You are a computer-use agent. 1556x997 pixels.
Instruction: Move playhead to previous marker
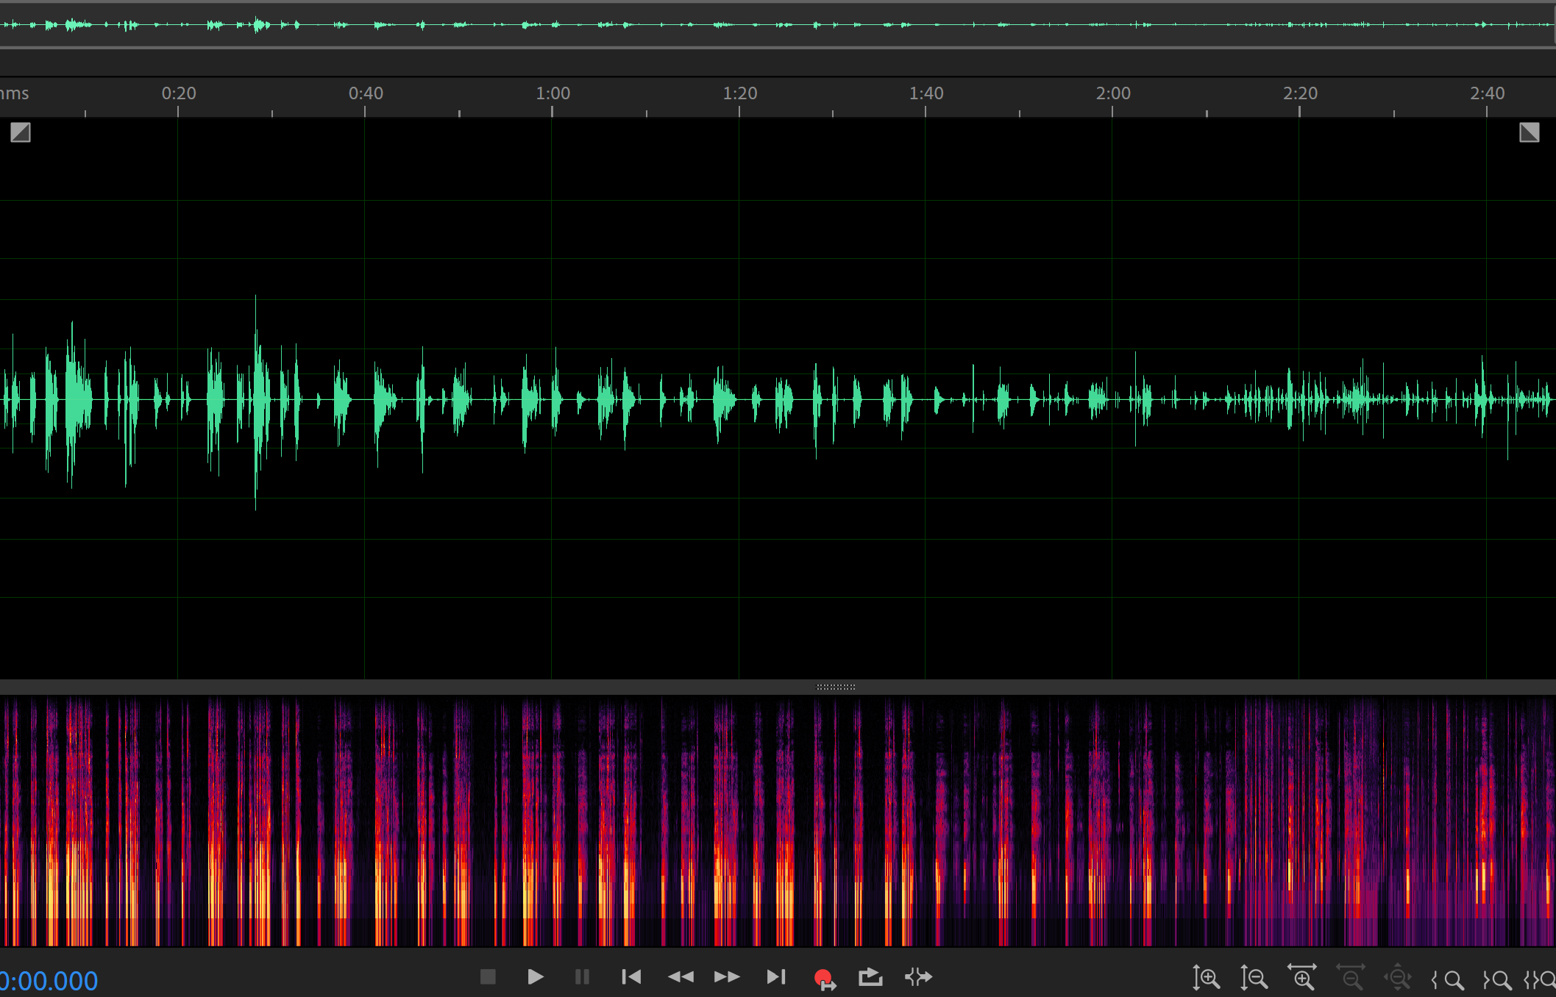[631, 977]
